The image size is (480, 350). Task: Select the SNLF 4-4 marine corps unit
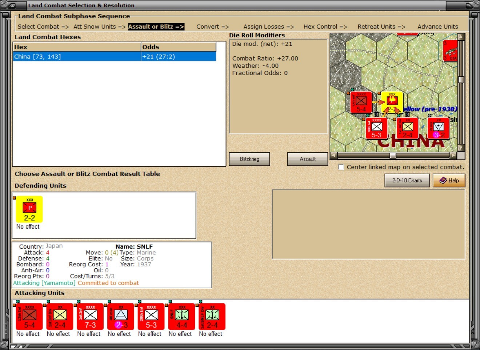[182, 317]
